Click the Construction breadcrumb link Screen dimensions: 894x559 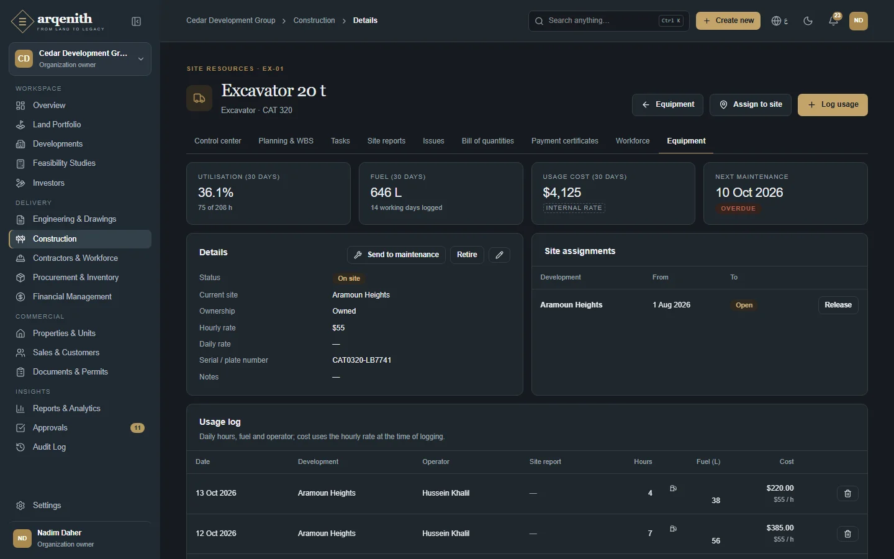pos(314,20)
